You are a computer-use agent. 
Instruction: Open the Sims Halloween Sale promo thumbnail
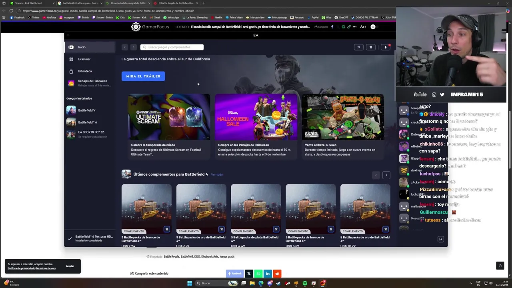[256, 117]
